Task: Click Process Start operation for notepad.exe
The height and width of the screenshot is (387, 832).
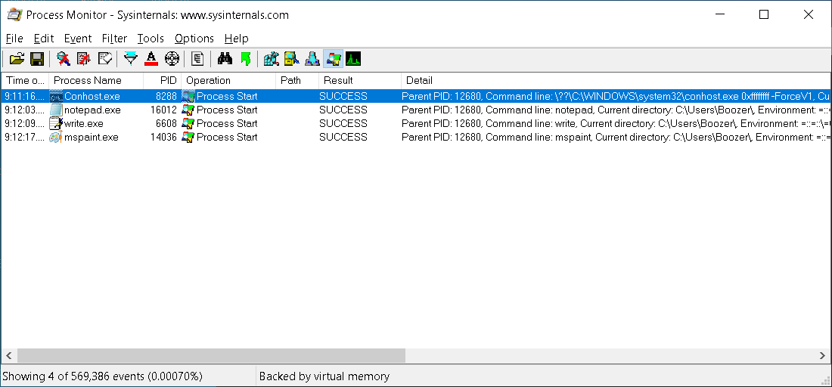Action: [227, 110]
